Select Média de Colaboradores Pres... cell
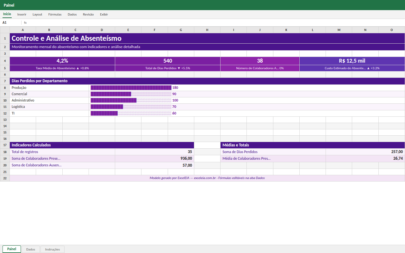This screenshot has height=253, width=405. pos(273,158)
